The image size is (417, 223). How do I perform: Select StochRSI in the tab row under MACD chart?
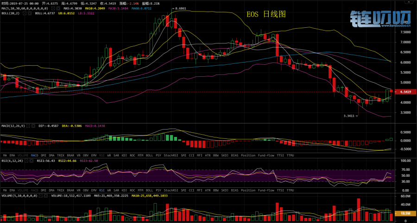coord(171,155)
